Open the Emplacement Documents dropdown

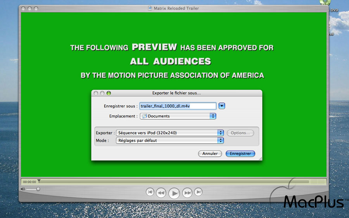pyautogui.click(x=178, y=116)
